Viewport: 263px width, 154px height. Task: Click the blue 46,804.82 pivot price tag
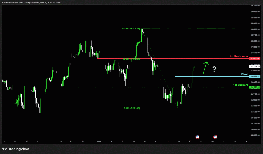coord(255,76)
